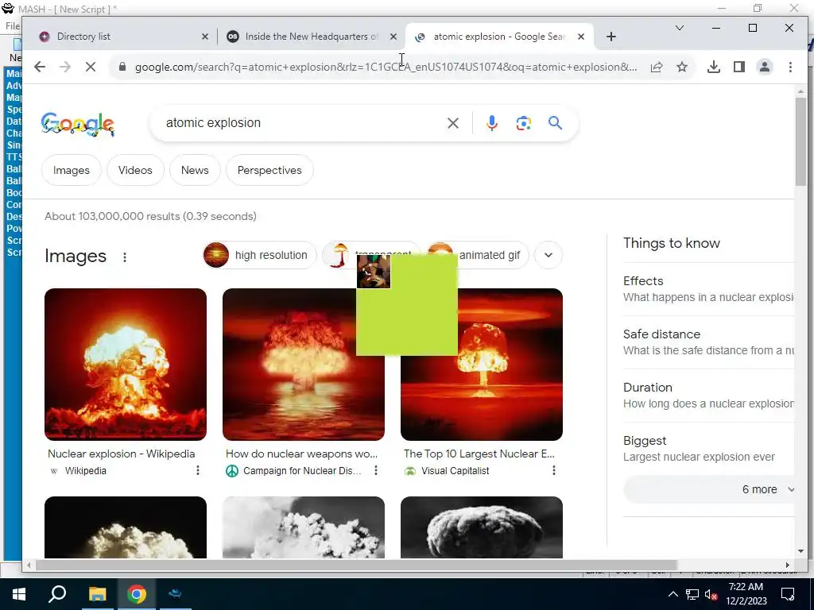
Task: Open the Windows notification center
Action: pos(788,594)
